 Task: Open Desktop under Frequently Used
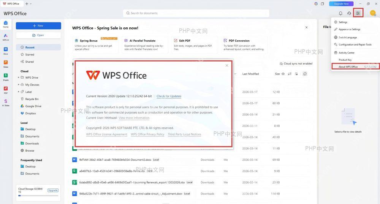28,166
